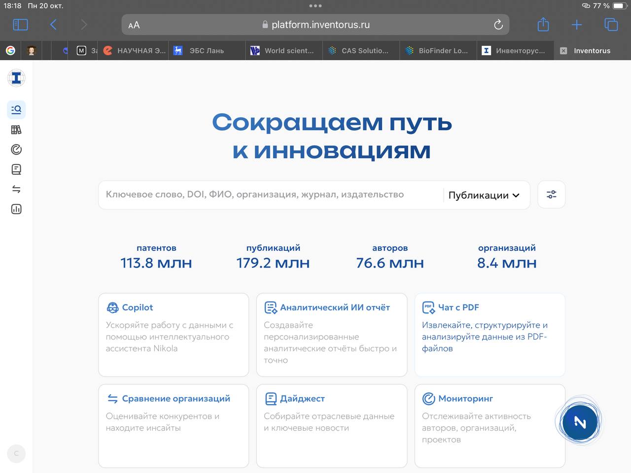The image size is (631, 473).
Task: Click the Inventorus logo at sidebar top
Action: pos(16,78)
